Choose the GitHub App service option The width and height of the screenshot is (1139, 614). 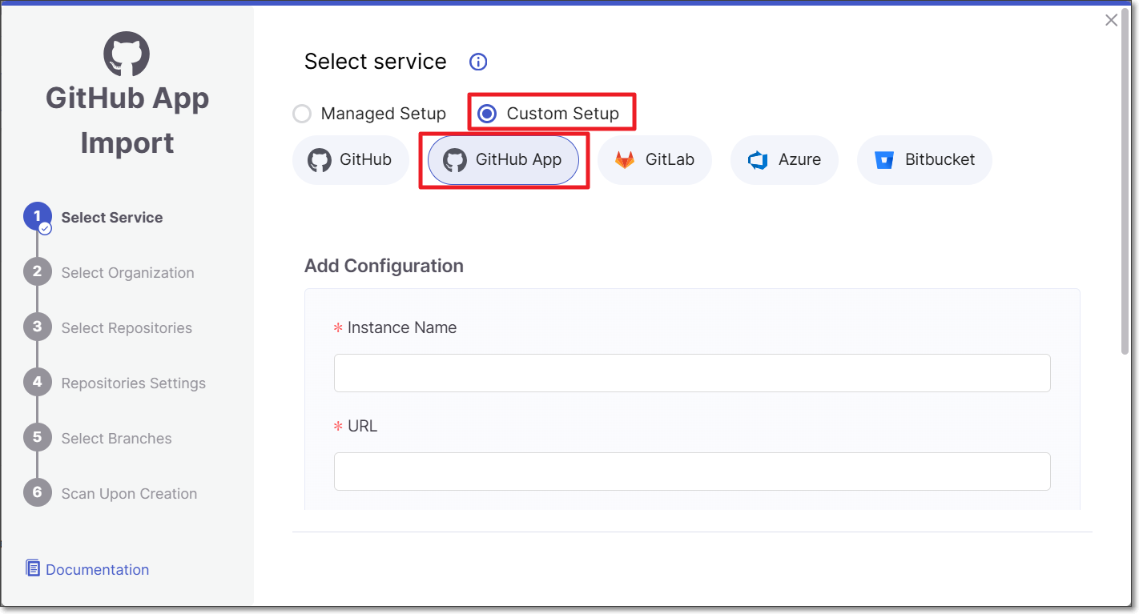point(503,160)
